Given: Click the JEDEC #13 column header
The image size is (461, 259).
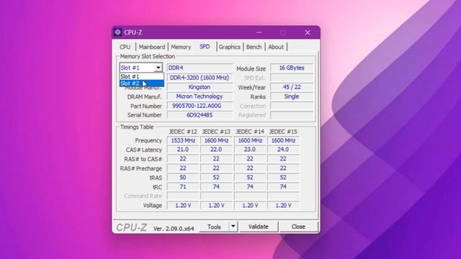Looking at the screenshot, I should [216, 132].
